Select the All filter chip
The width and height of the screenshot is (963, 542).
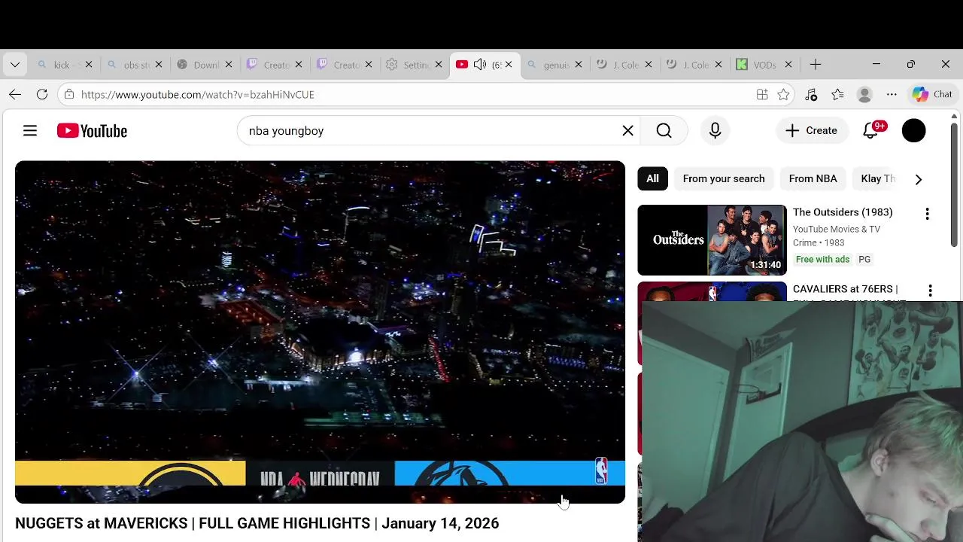click(x=652, y=178)
